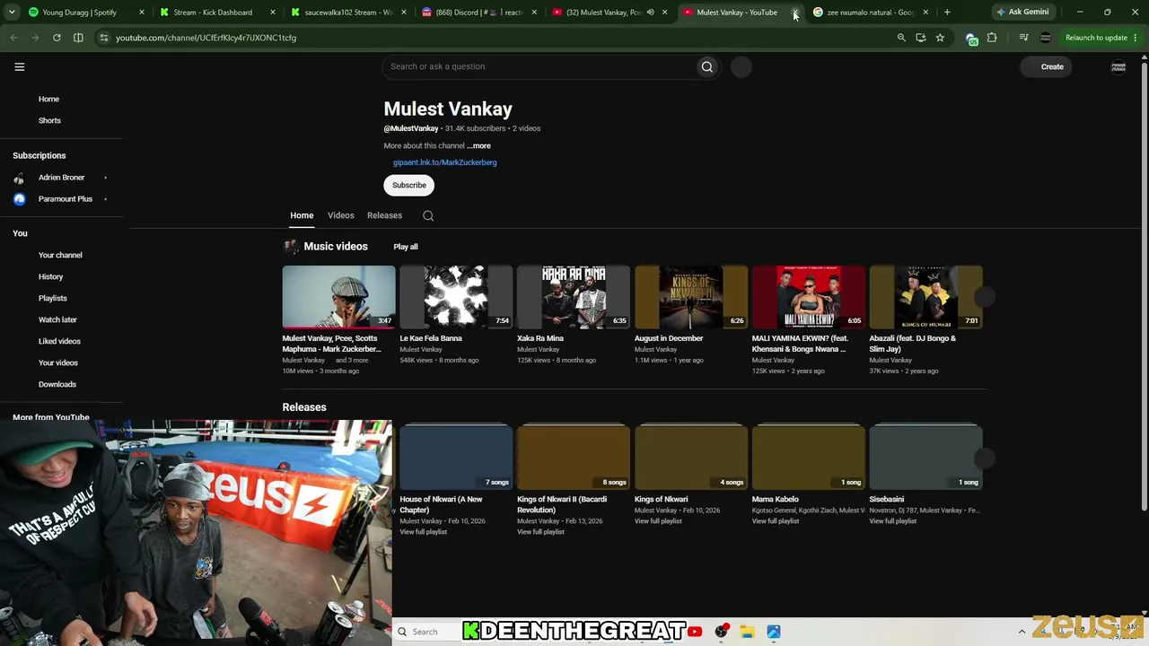Open the account avatar menu
This screenshot has height=646, width=1149.
pyautogui.click(x=1118, y=66)
